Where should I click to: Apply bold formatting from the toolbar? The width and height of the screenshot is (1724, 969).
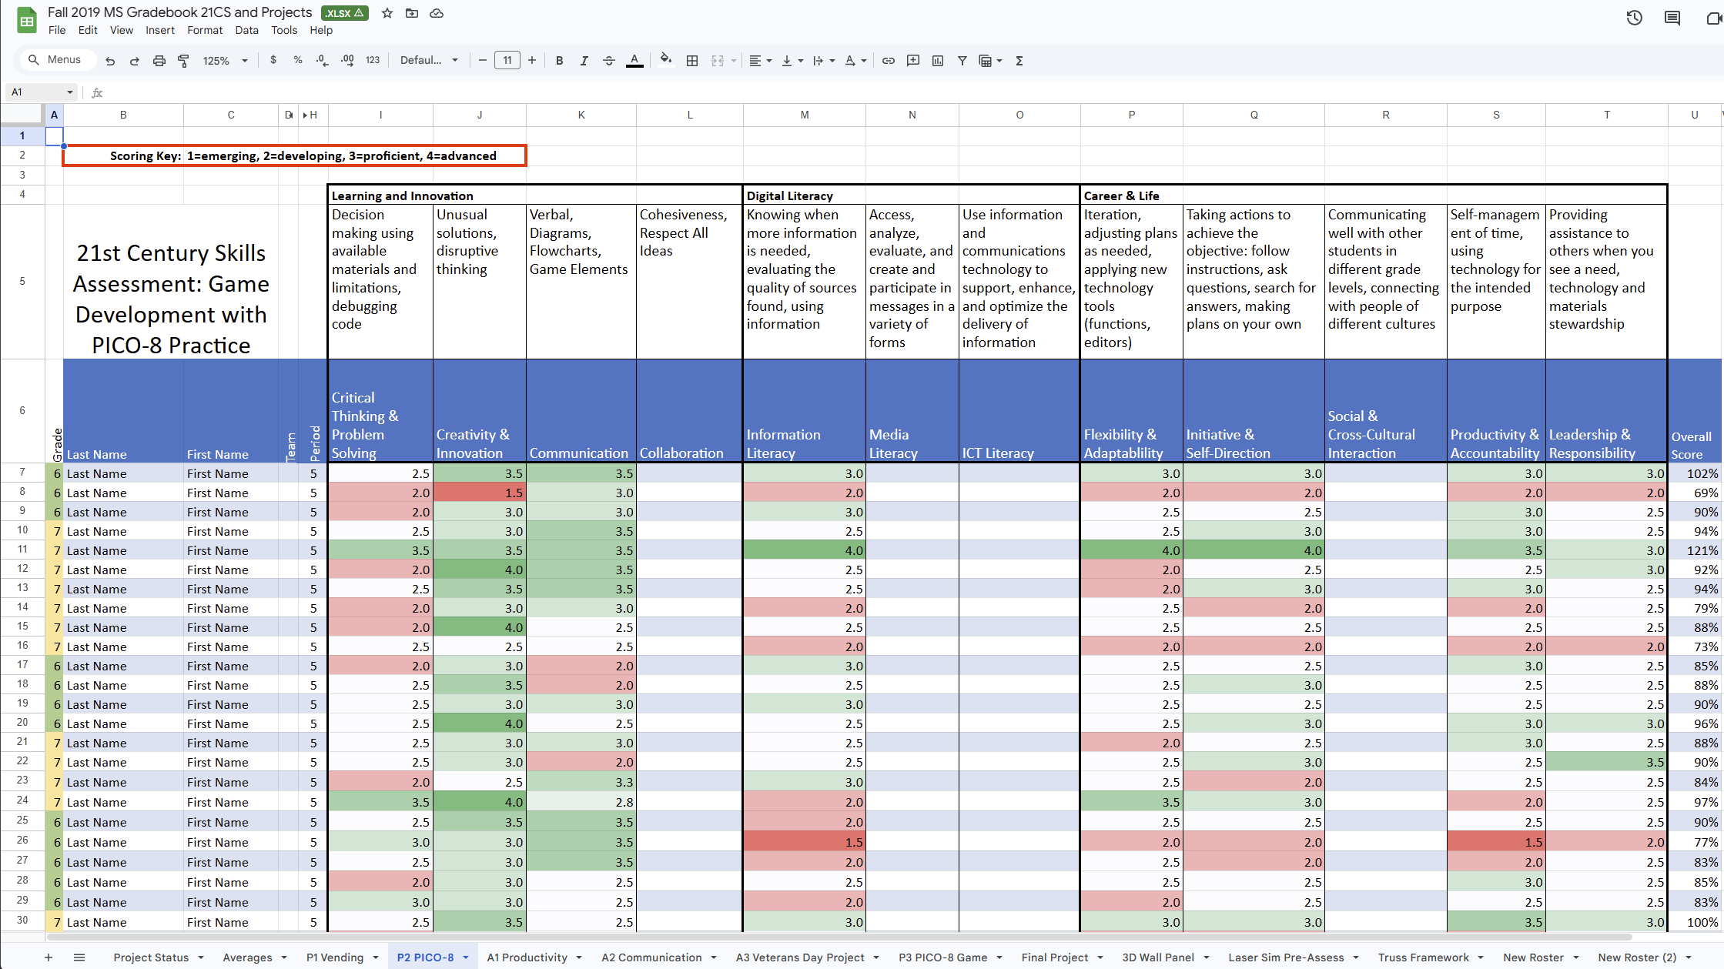560,60
